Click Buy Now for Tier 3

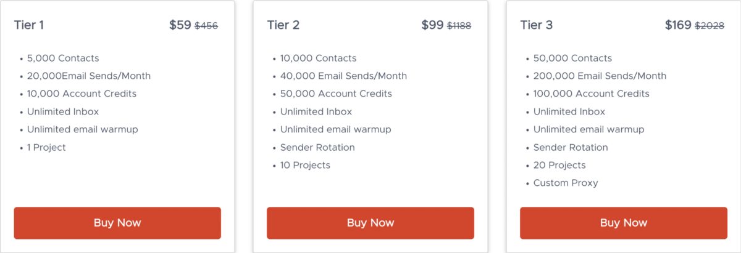[x=624, y=223]
